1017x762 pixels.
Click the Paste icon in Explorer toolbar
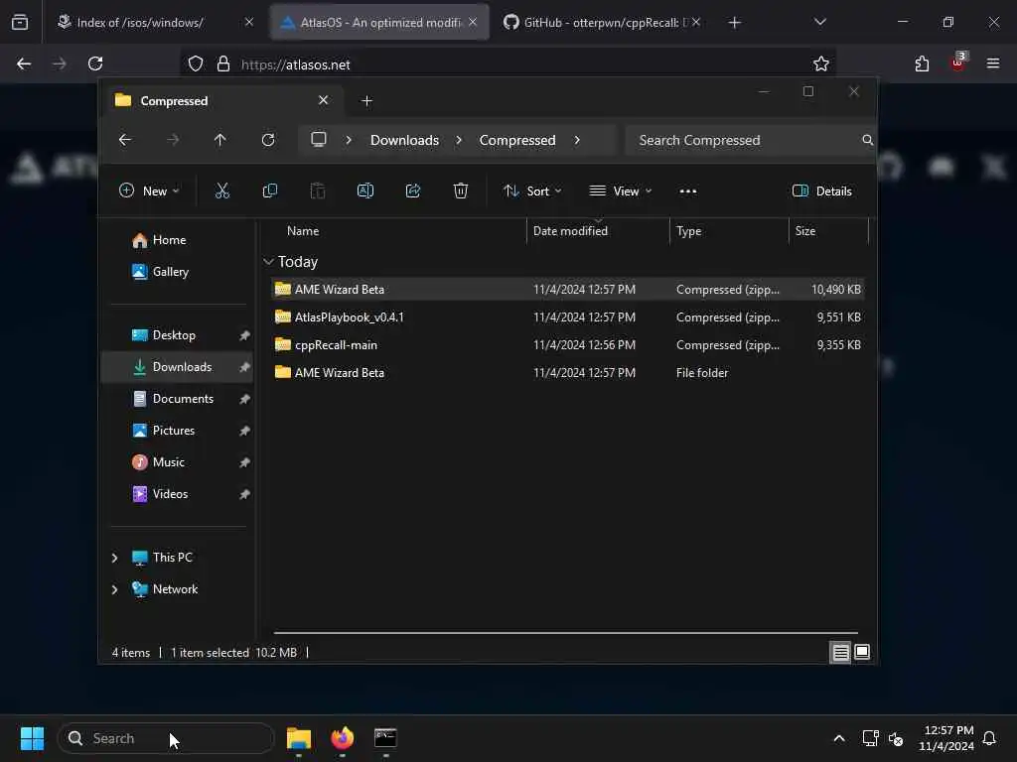318,190
